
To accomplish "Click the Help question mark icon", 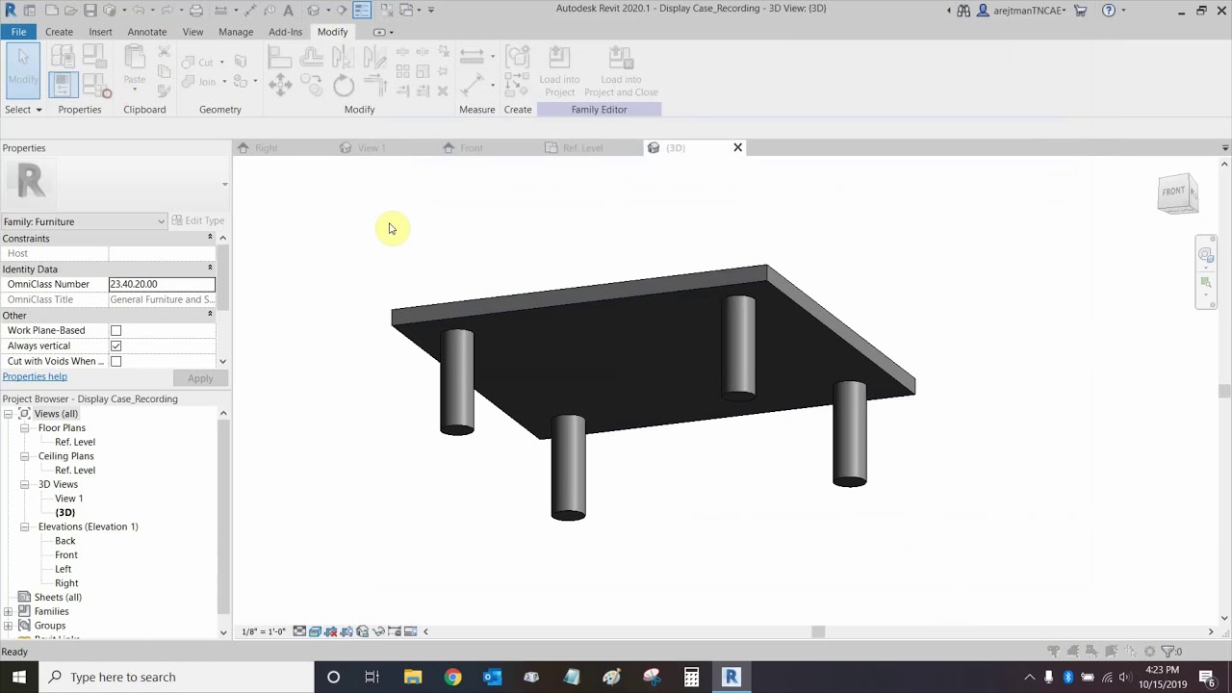I will (x=1109, y=11).
